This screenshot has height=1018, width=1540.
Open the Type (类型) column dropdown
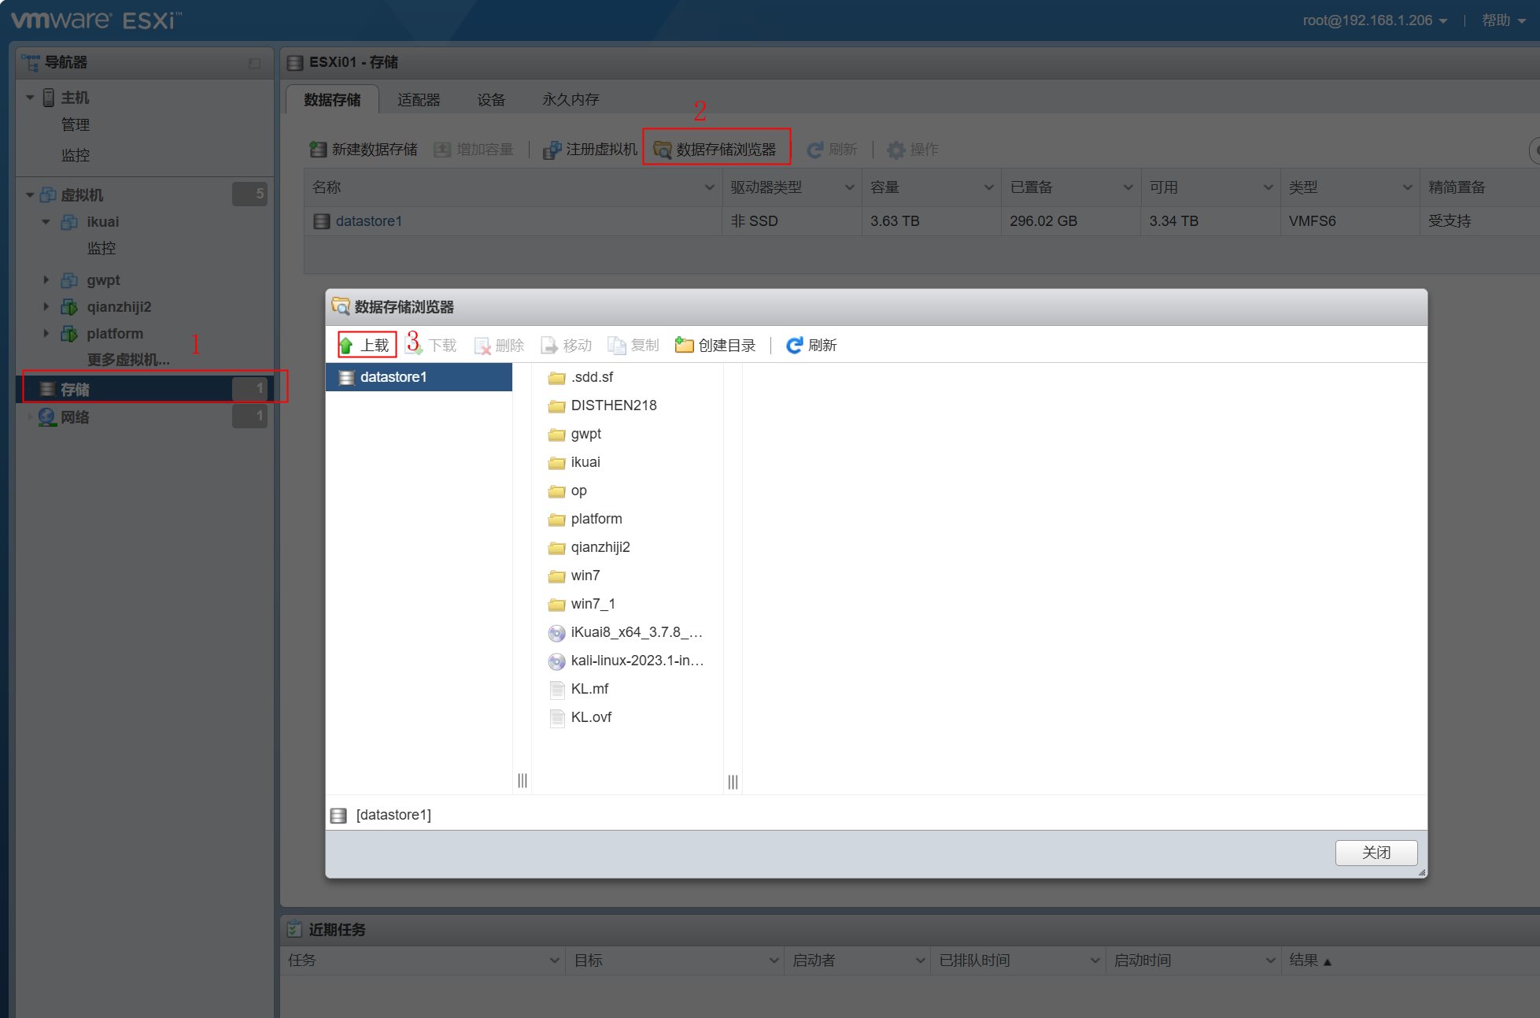click(1407, 187)
